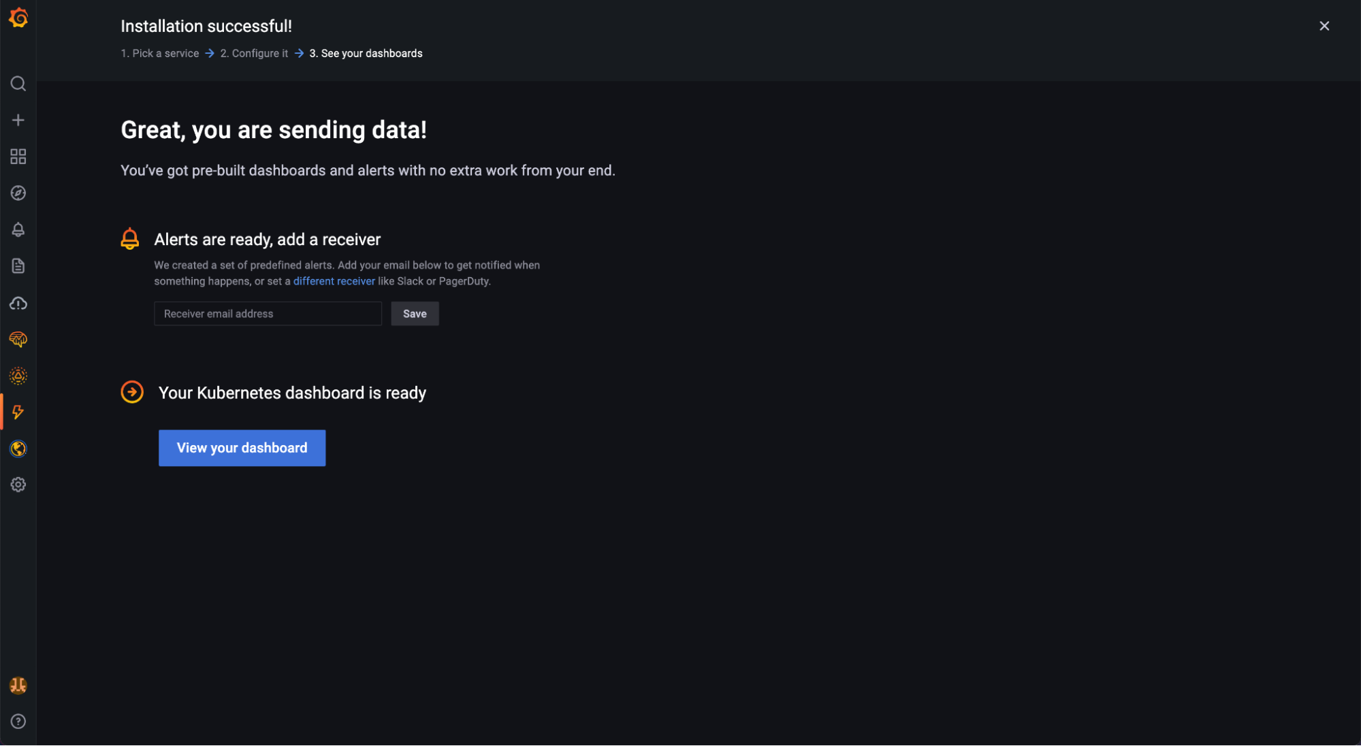This screenshot has width=1361, height=746.
Task: Close the installation successful panel
Action: pos(1324,26)
